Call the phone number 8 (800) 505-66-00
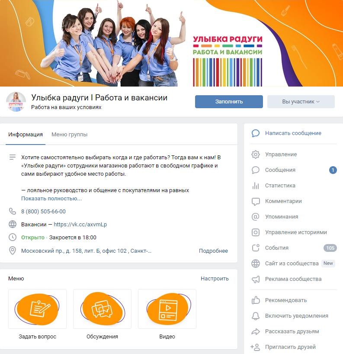343x354 pixels. pos(43,212)
